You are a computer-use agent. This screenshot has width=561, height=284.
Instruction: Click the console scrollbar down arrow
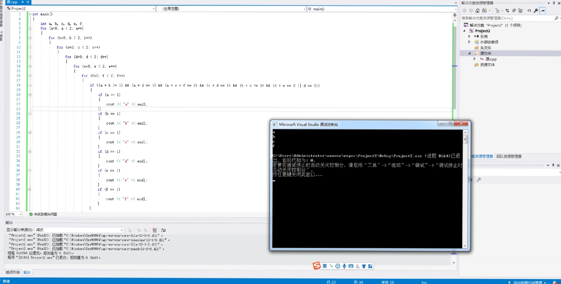point(465,246)
